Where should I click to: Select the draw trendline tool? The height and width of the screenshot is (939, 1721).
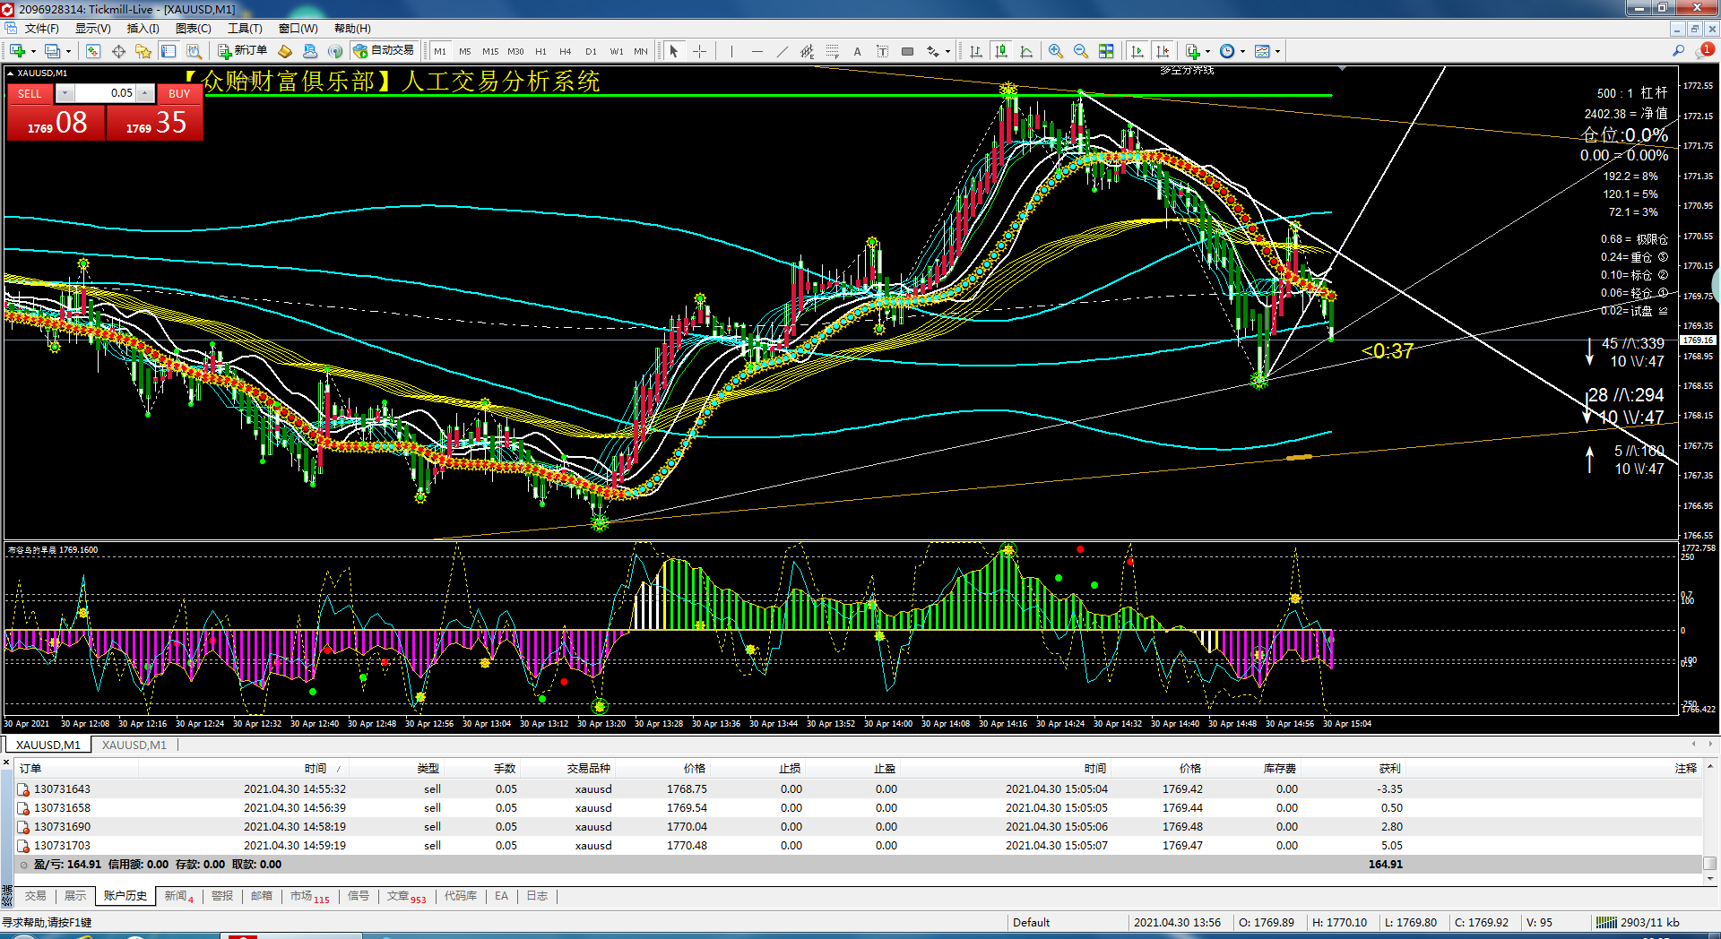(x=782, y=51)
